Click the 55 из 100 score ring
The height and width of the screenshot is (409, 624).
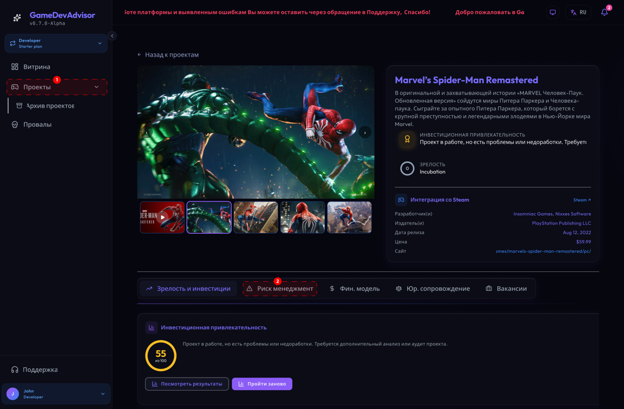161,356
